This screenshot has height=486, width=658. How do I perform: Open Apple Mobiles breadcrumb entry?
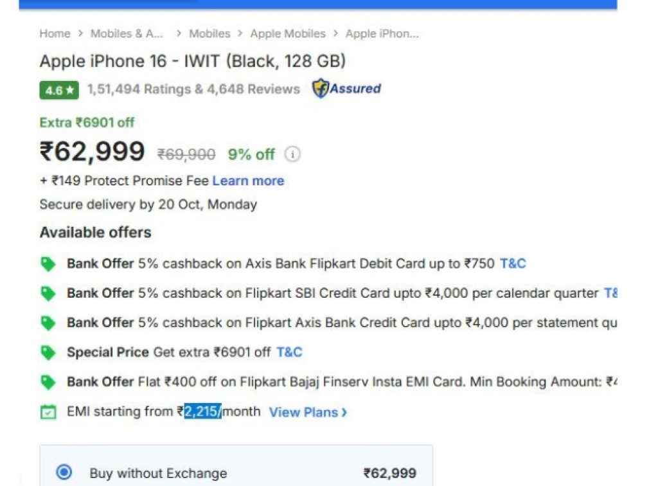click(288, 33)
